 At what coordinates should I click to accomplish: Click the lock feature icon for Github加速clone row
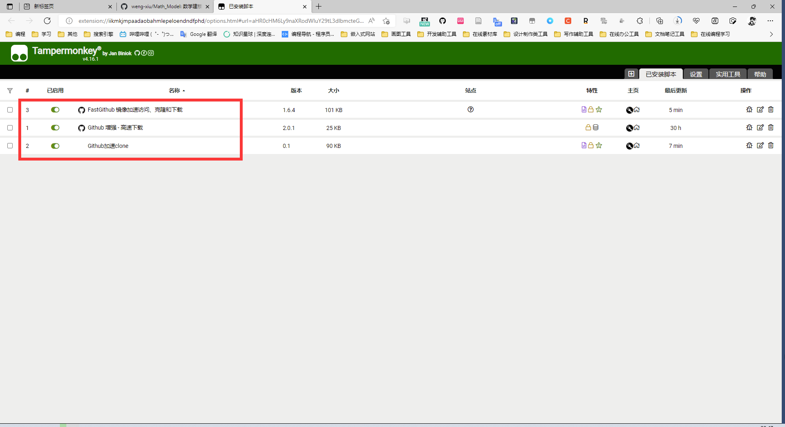[x=591, y=145]
